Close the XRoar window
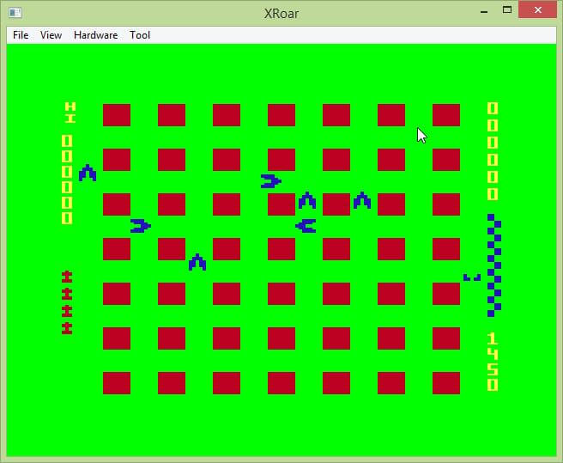 pyautogui.click(x=537, y=10)
